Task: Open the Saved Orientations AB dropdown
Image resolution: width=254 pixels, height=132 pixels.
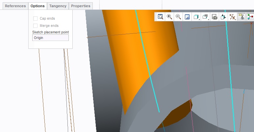Action: point(205,17)
